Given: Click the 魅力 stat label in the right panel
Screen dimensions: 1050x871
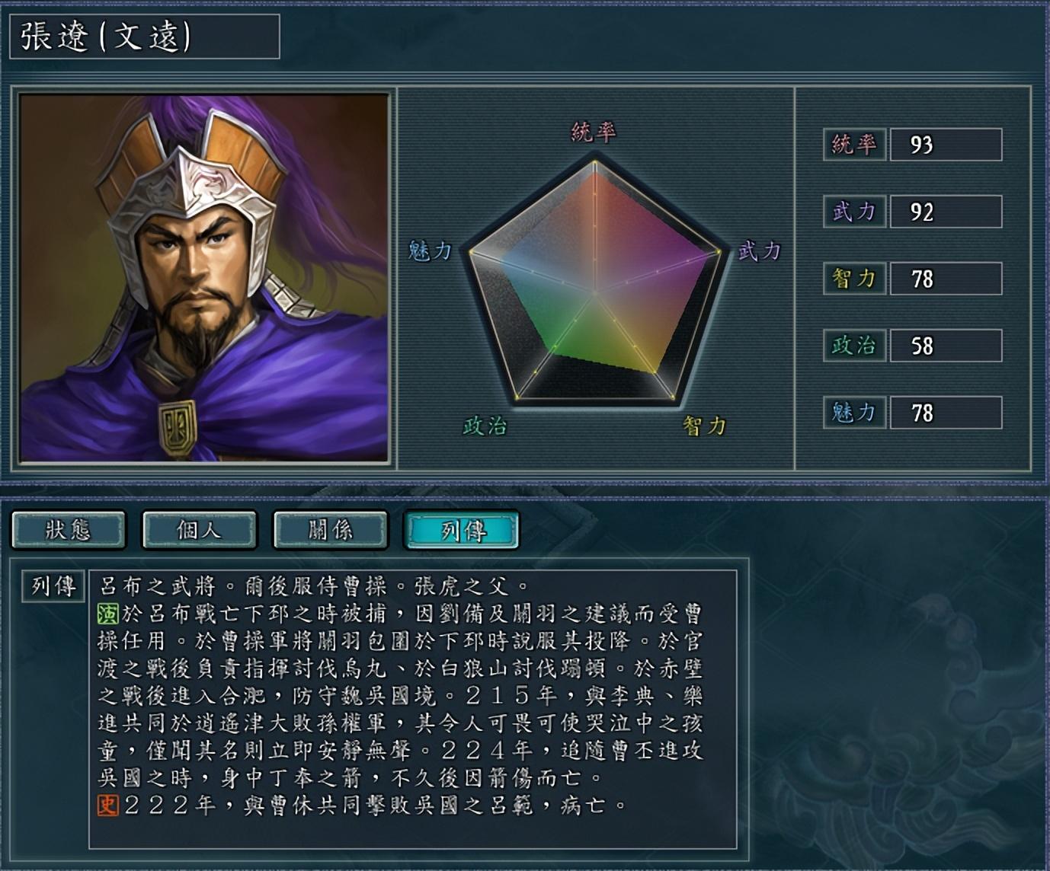Looking at the screenshot, I should (854, 413).
